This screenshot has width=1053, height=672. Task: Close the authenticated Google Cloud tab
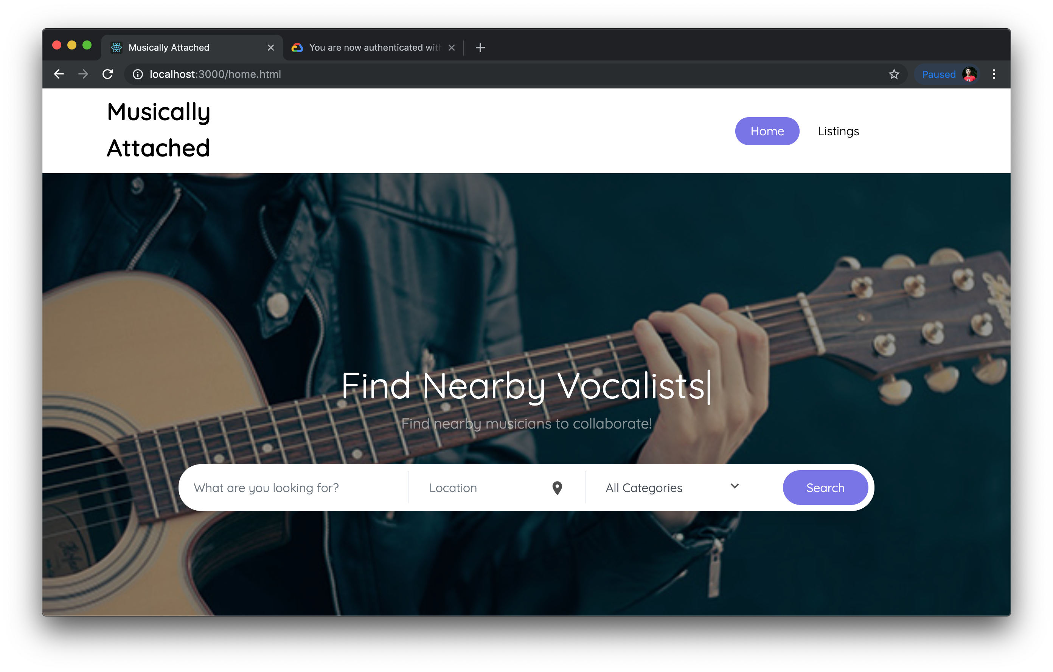pos(452,48)
